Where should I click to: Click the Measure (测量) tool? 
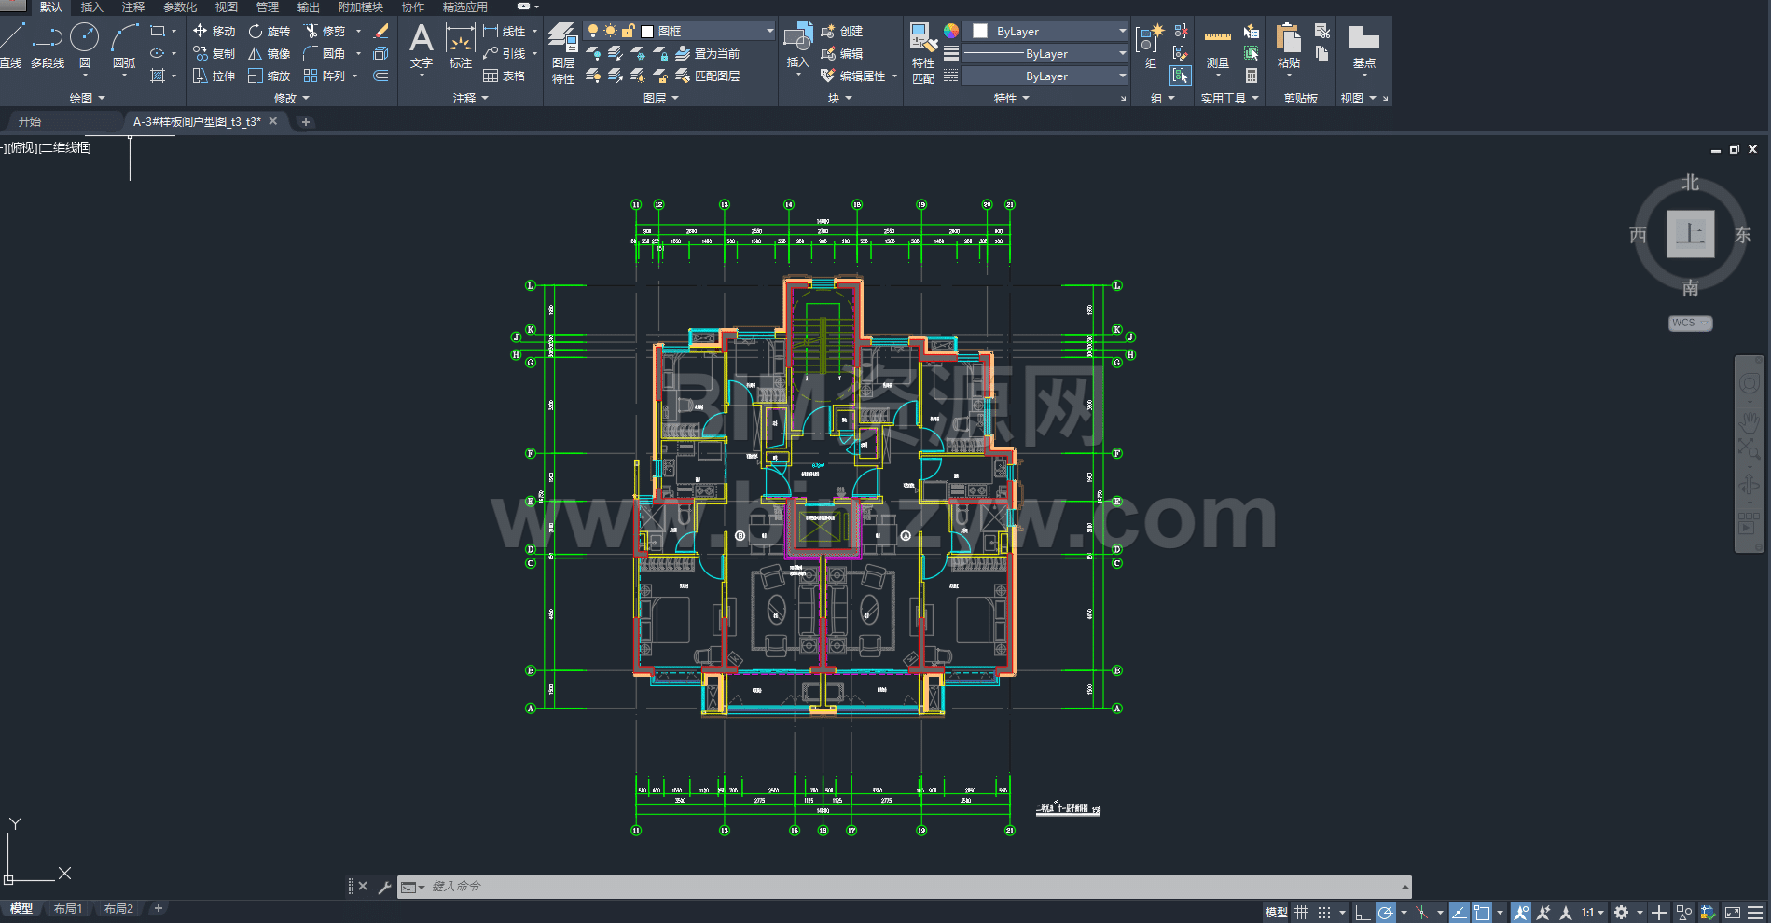pyautogui.click(x=1217, y=47)
